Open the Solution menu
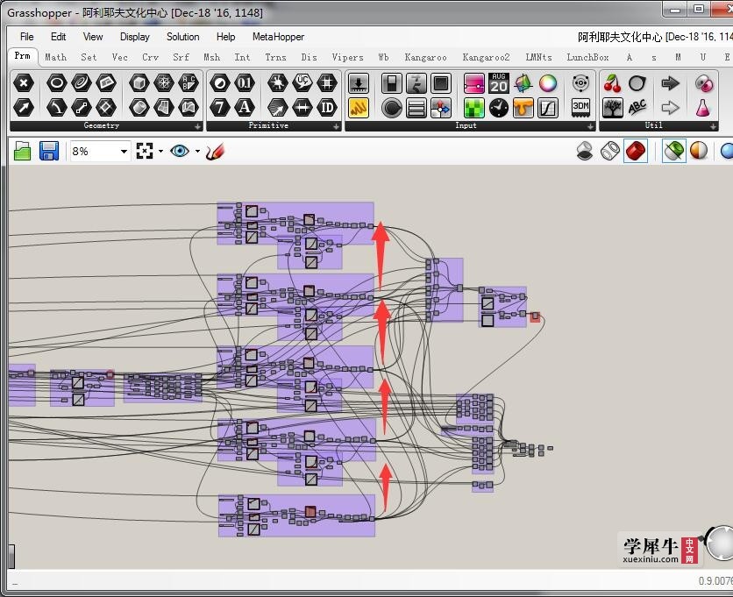The width and height of the screenshot is (733, 597). [x=182, y=37]
